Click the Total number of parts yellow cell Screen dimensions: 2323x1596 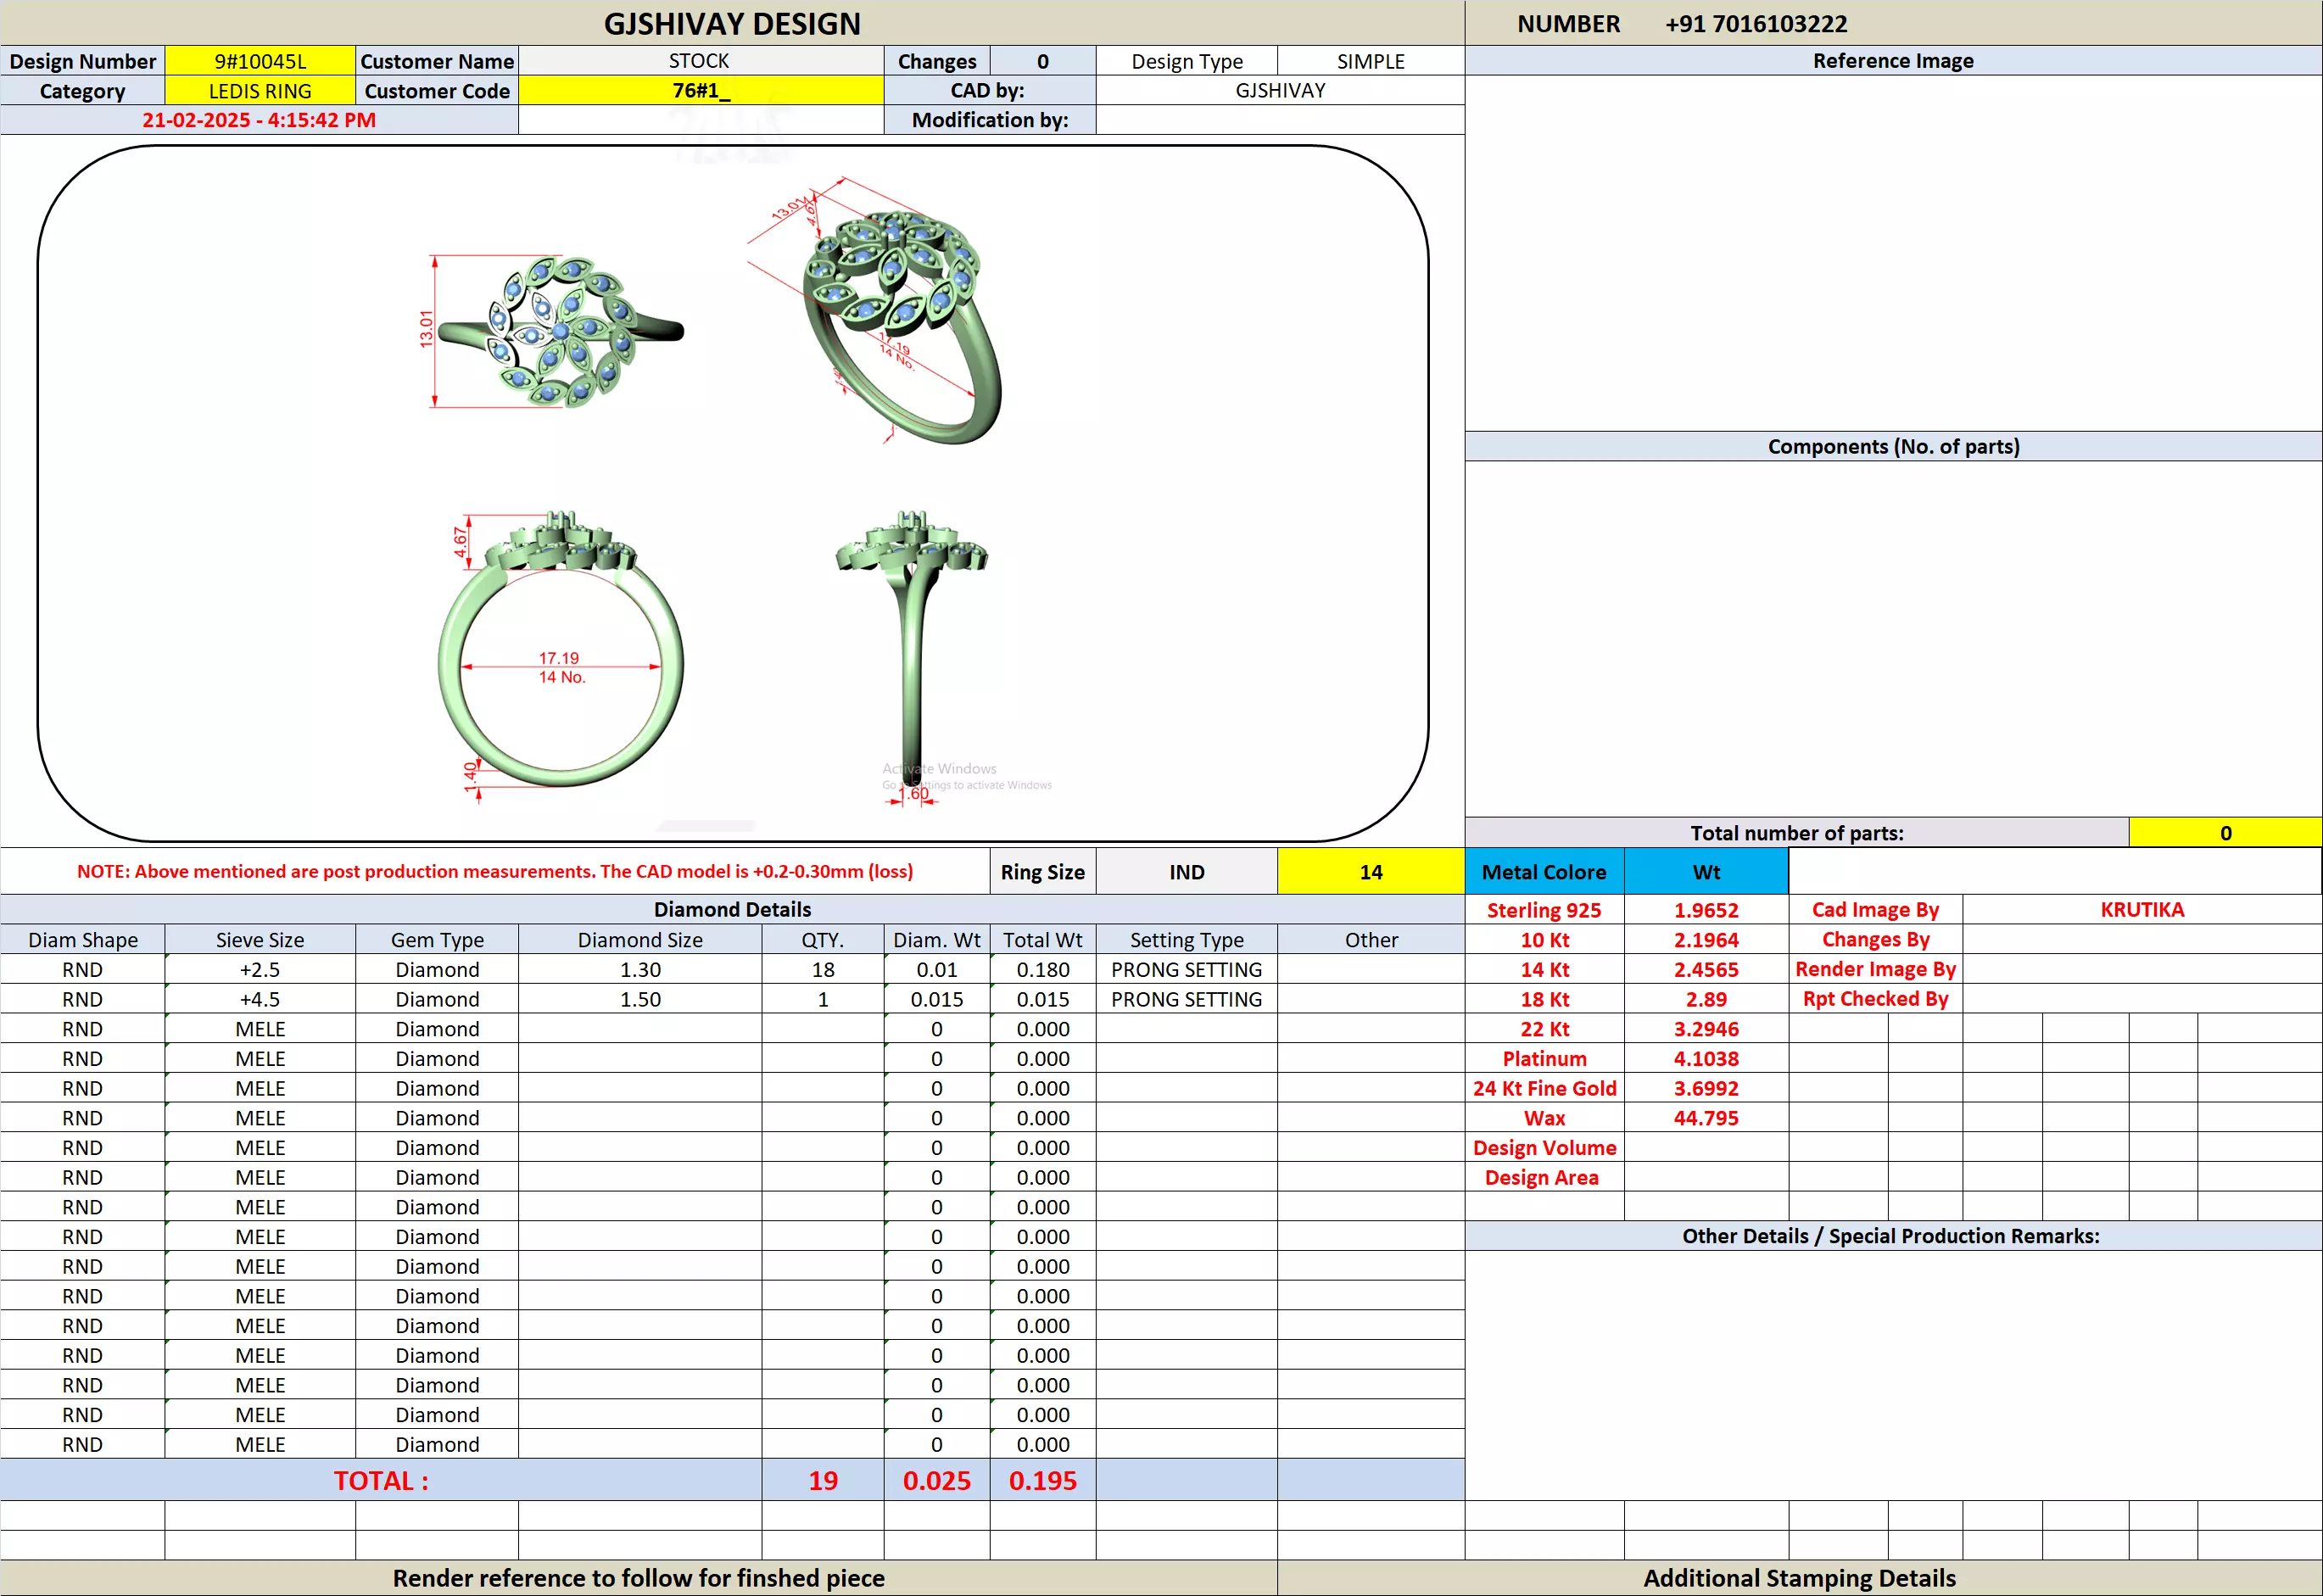2225,833
